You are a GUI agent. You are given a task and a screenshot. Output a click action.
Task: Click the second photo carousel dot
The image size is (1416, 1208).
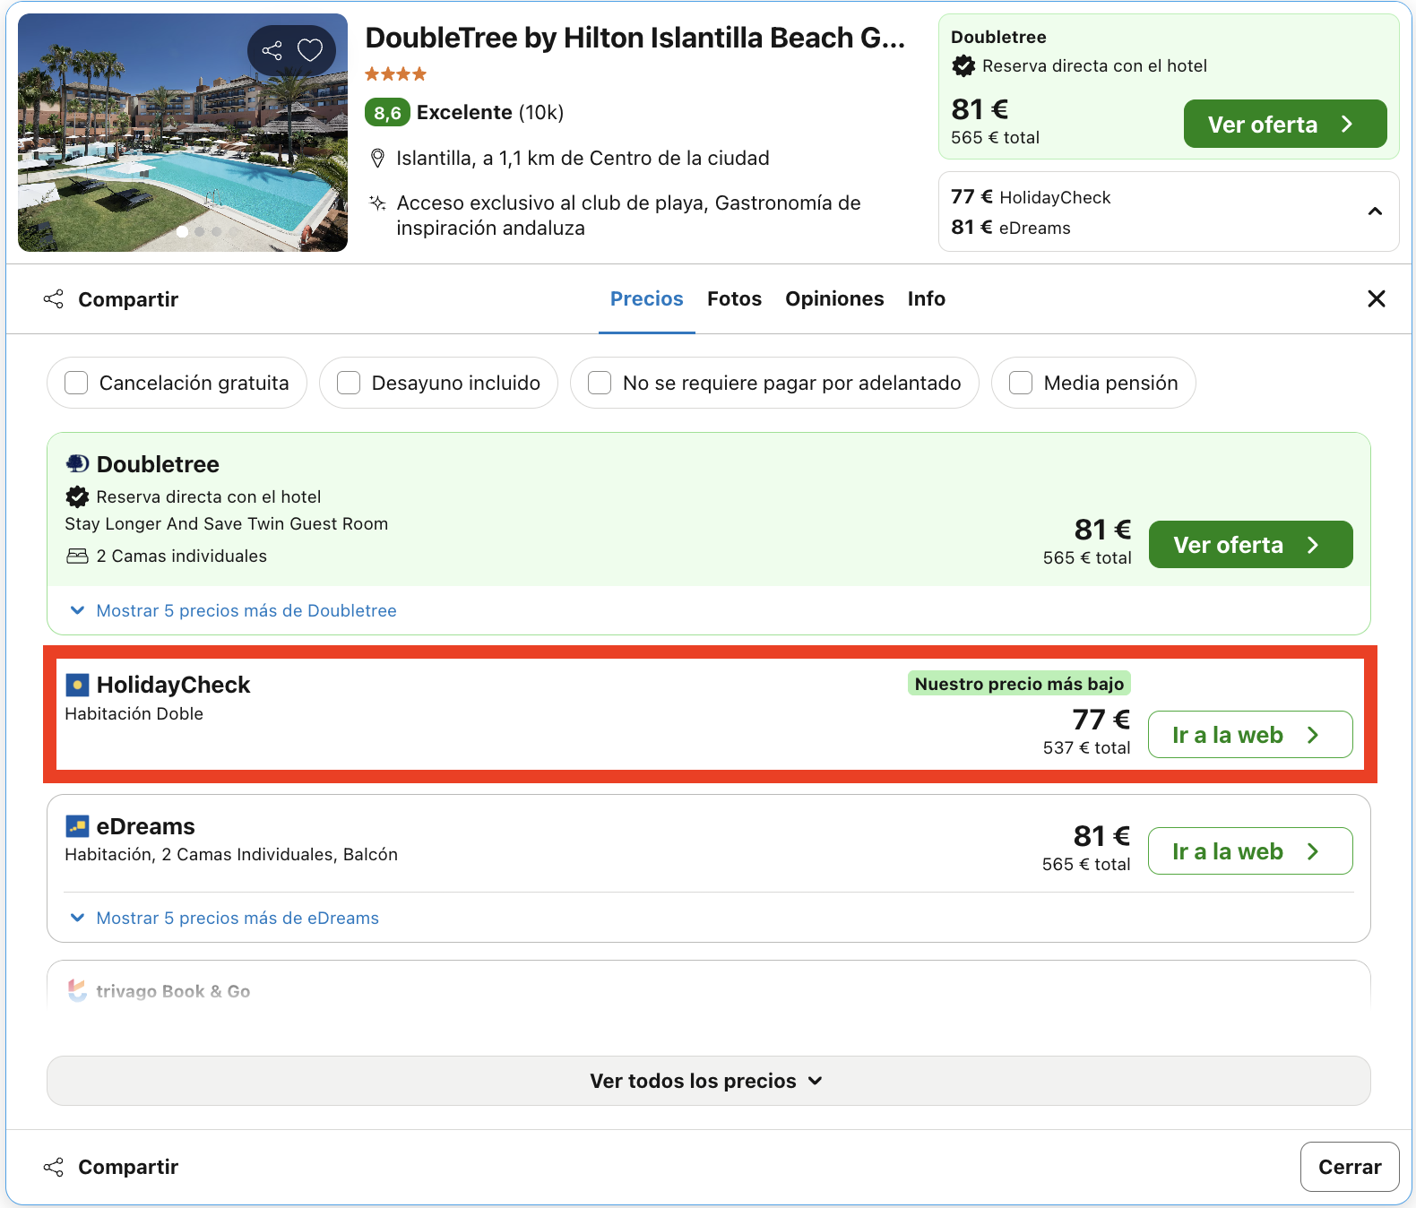[x=200, y=231]
